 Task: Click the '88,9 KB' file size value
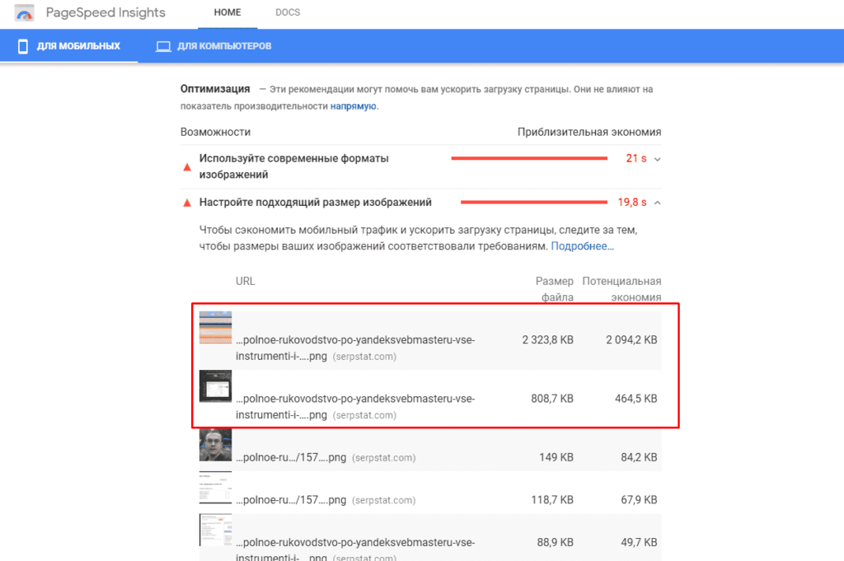tap(555, 542)
